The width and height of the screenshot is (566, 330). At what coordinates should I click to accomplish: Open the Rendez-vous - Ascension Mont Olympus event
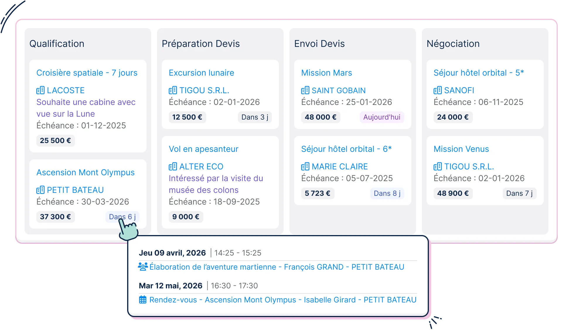(x=283, y=300)
